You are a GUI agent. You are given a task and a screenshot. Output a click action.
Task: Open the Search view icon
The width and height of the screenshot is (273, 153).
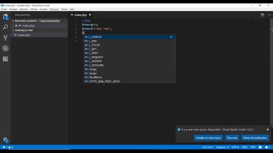point(6,27)
